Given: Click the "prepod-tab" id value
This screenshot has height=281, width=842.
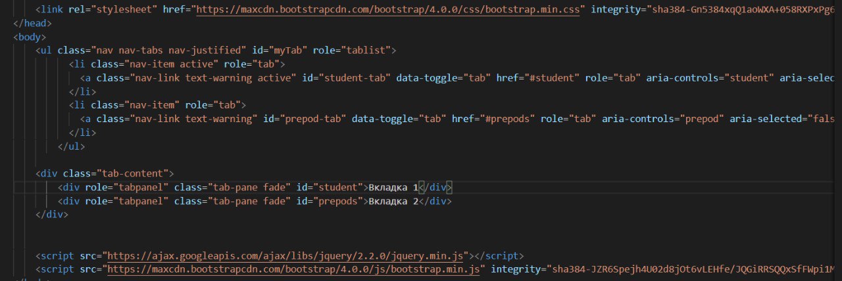Looking at the screenshot, I should click(312, 119).
